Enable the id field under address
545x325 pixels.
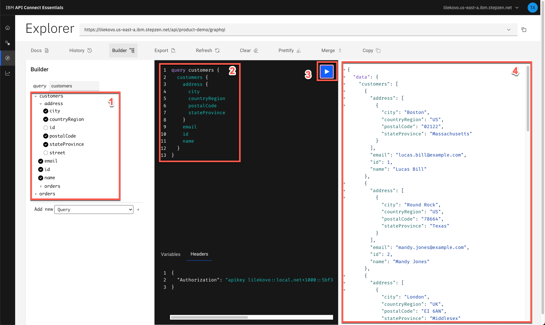pyautogui.click(x=46, y=127)
